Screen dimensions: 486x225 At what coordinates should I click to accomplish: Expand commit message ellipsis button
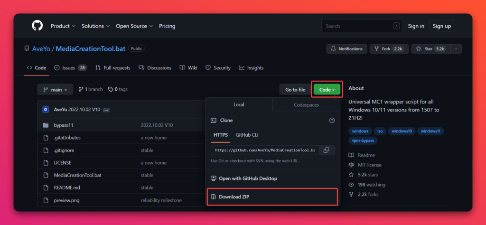(x=106, y=110)
